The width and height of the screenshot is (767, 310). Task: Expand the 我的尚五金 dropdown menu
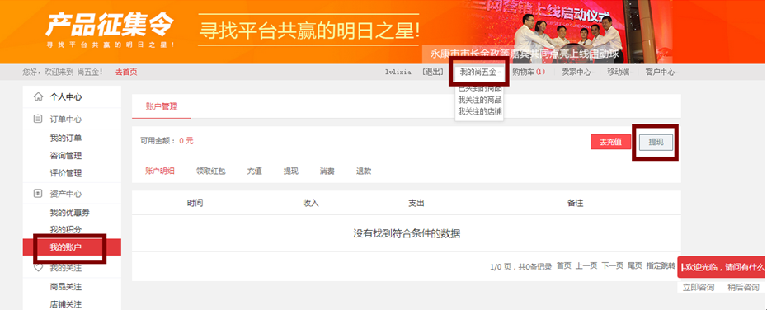(479, 72)
